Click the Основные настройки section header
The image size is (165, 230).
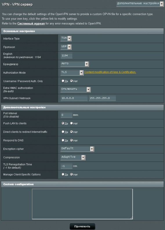tap(82, 31)
